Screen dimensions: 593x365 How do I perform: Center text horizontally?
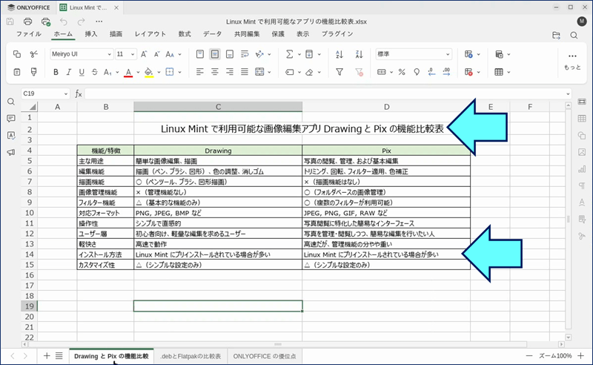(215, 72)
